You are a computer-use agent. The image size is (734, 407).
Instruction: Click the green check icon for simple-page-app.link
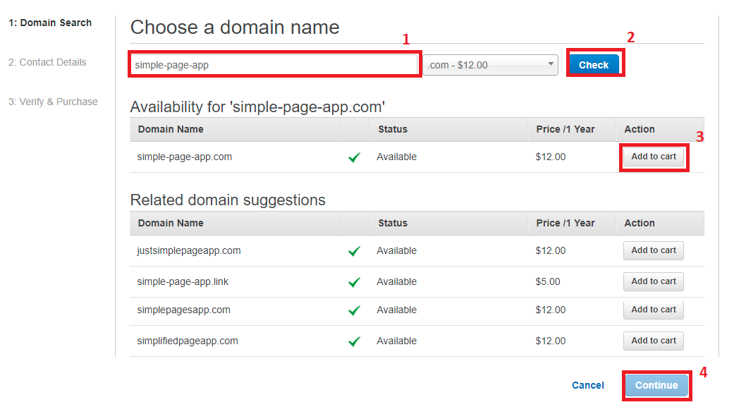(x=354, y=281)
